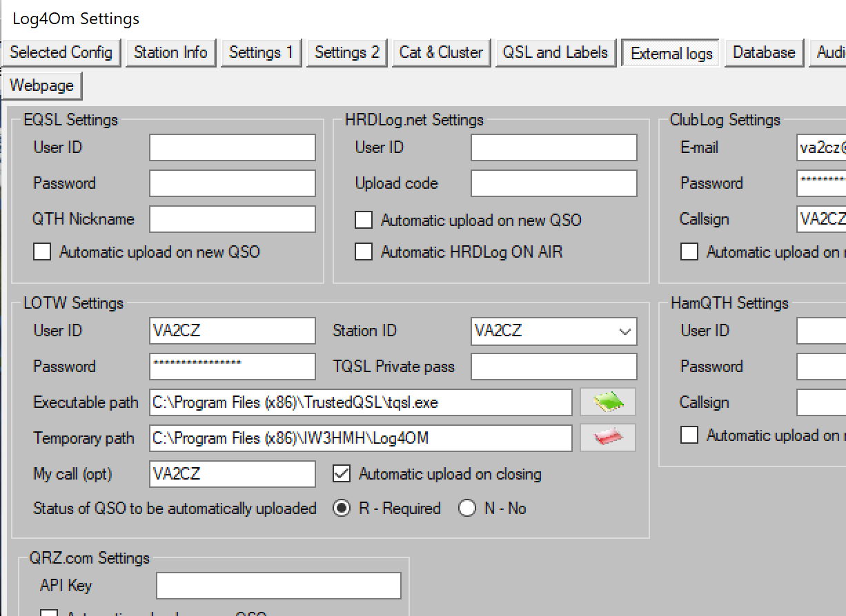Click the 'API Key' label
This screenshot has width=846, height=616.
click(x=66, y=586)
